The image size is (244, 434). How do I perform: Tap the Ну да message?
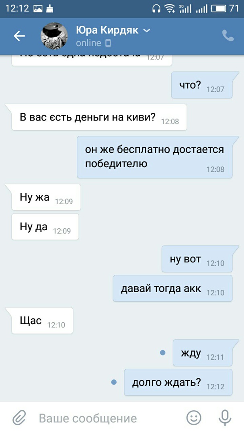pos(45,227)
